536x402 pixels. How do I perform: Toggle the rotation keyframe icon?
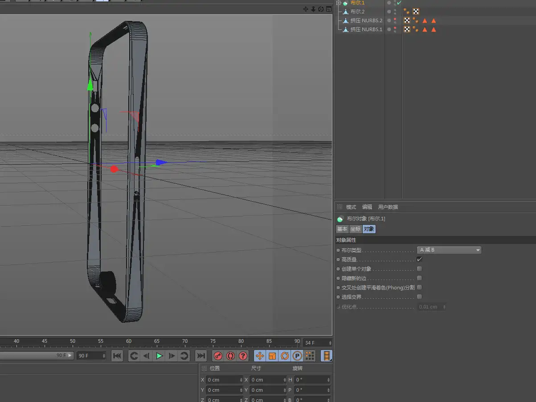click(285, 356)
